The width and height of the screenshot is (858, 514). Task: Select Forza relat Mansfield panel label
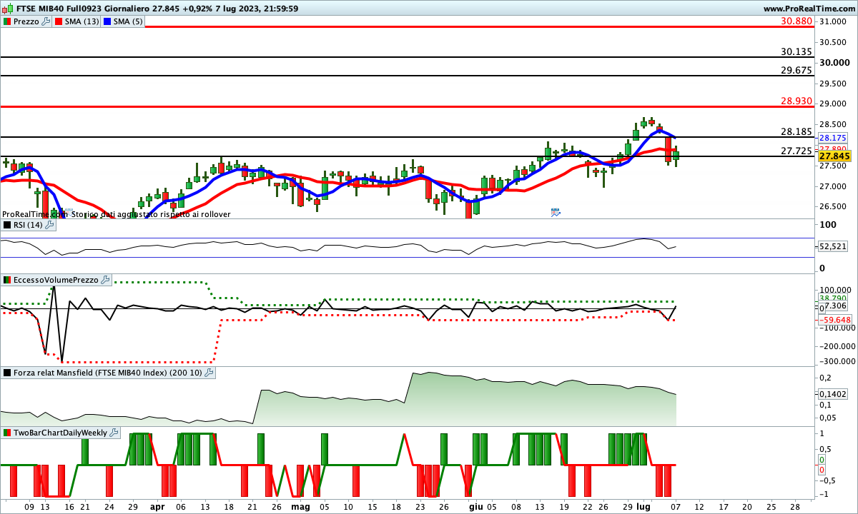109,373
